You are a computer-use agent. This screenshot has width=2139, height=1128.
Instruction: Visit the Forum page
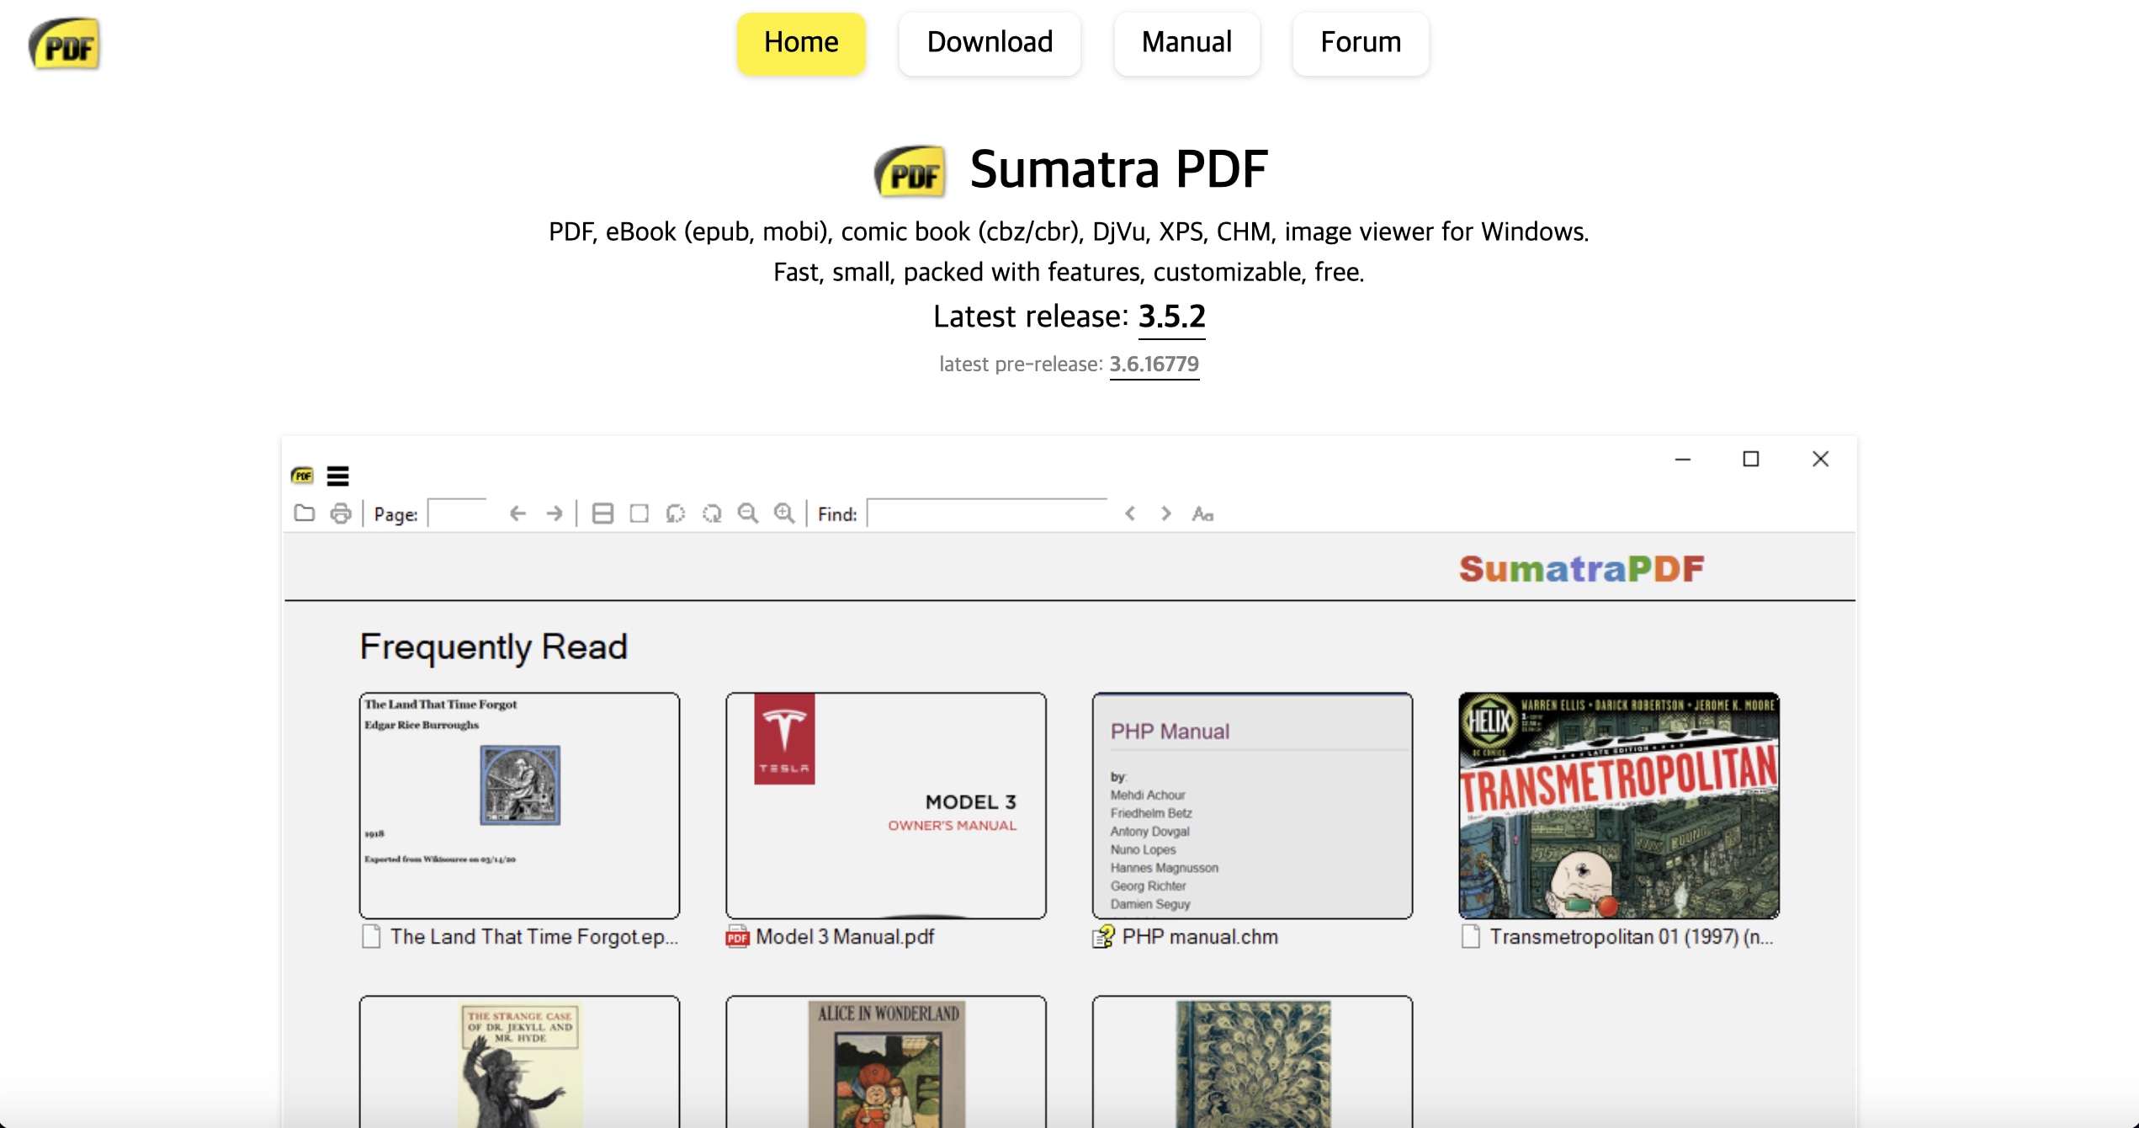click(x=1361, y=43)
